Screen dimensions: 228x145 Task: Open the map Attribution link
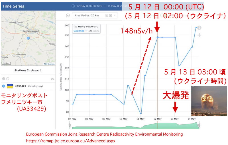click(x=49, y=64)
